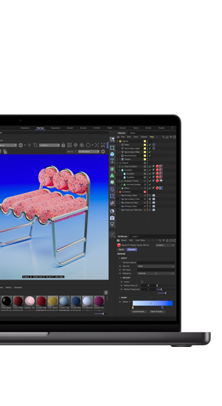Click the green cloner tool icon
Viewport: 222px width, 406px height.
point(112,175)
